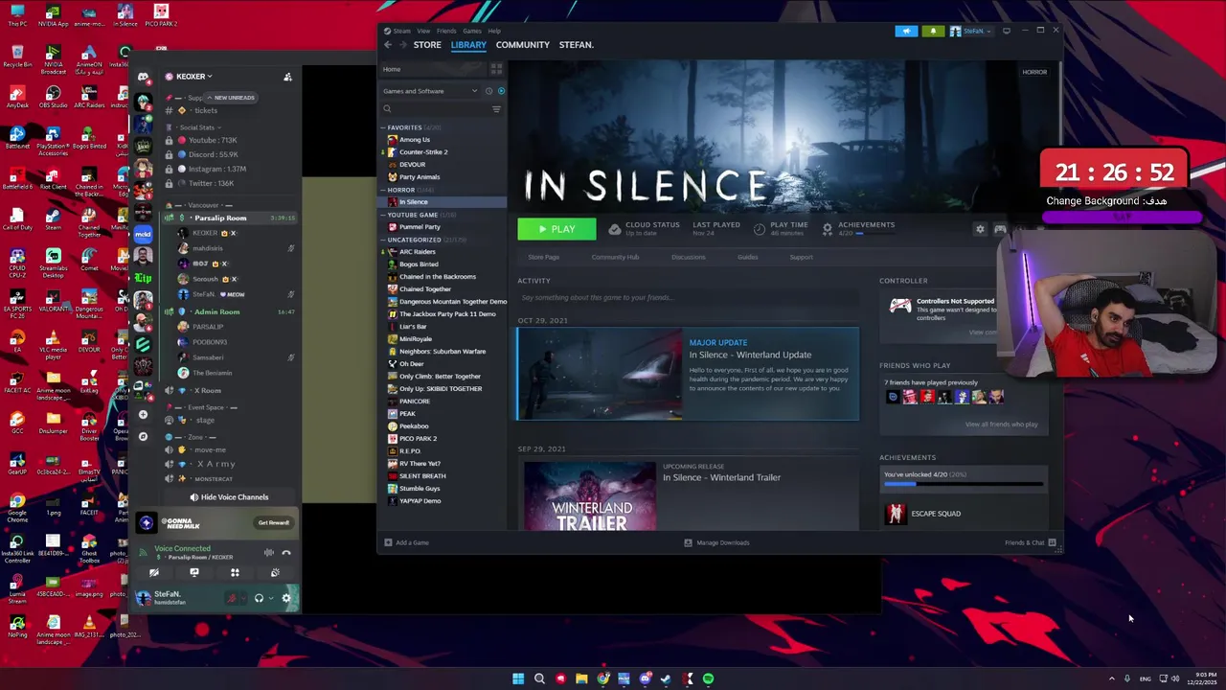Open Winterland Update news thumbnail
Image resolution: width=1226 pixels, height=690 pixels.
tap(600, 374)
